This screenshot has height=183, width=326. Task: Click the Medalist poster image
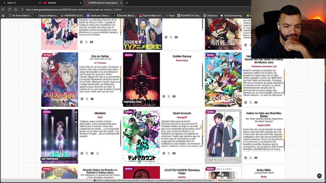[x=60, y=136]
